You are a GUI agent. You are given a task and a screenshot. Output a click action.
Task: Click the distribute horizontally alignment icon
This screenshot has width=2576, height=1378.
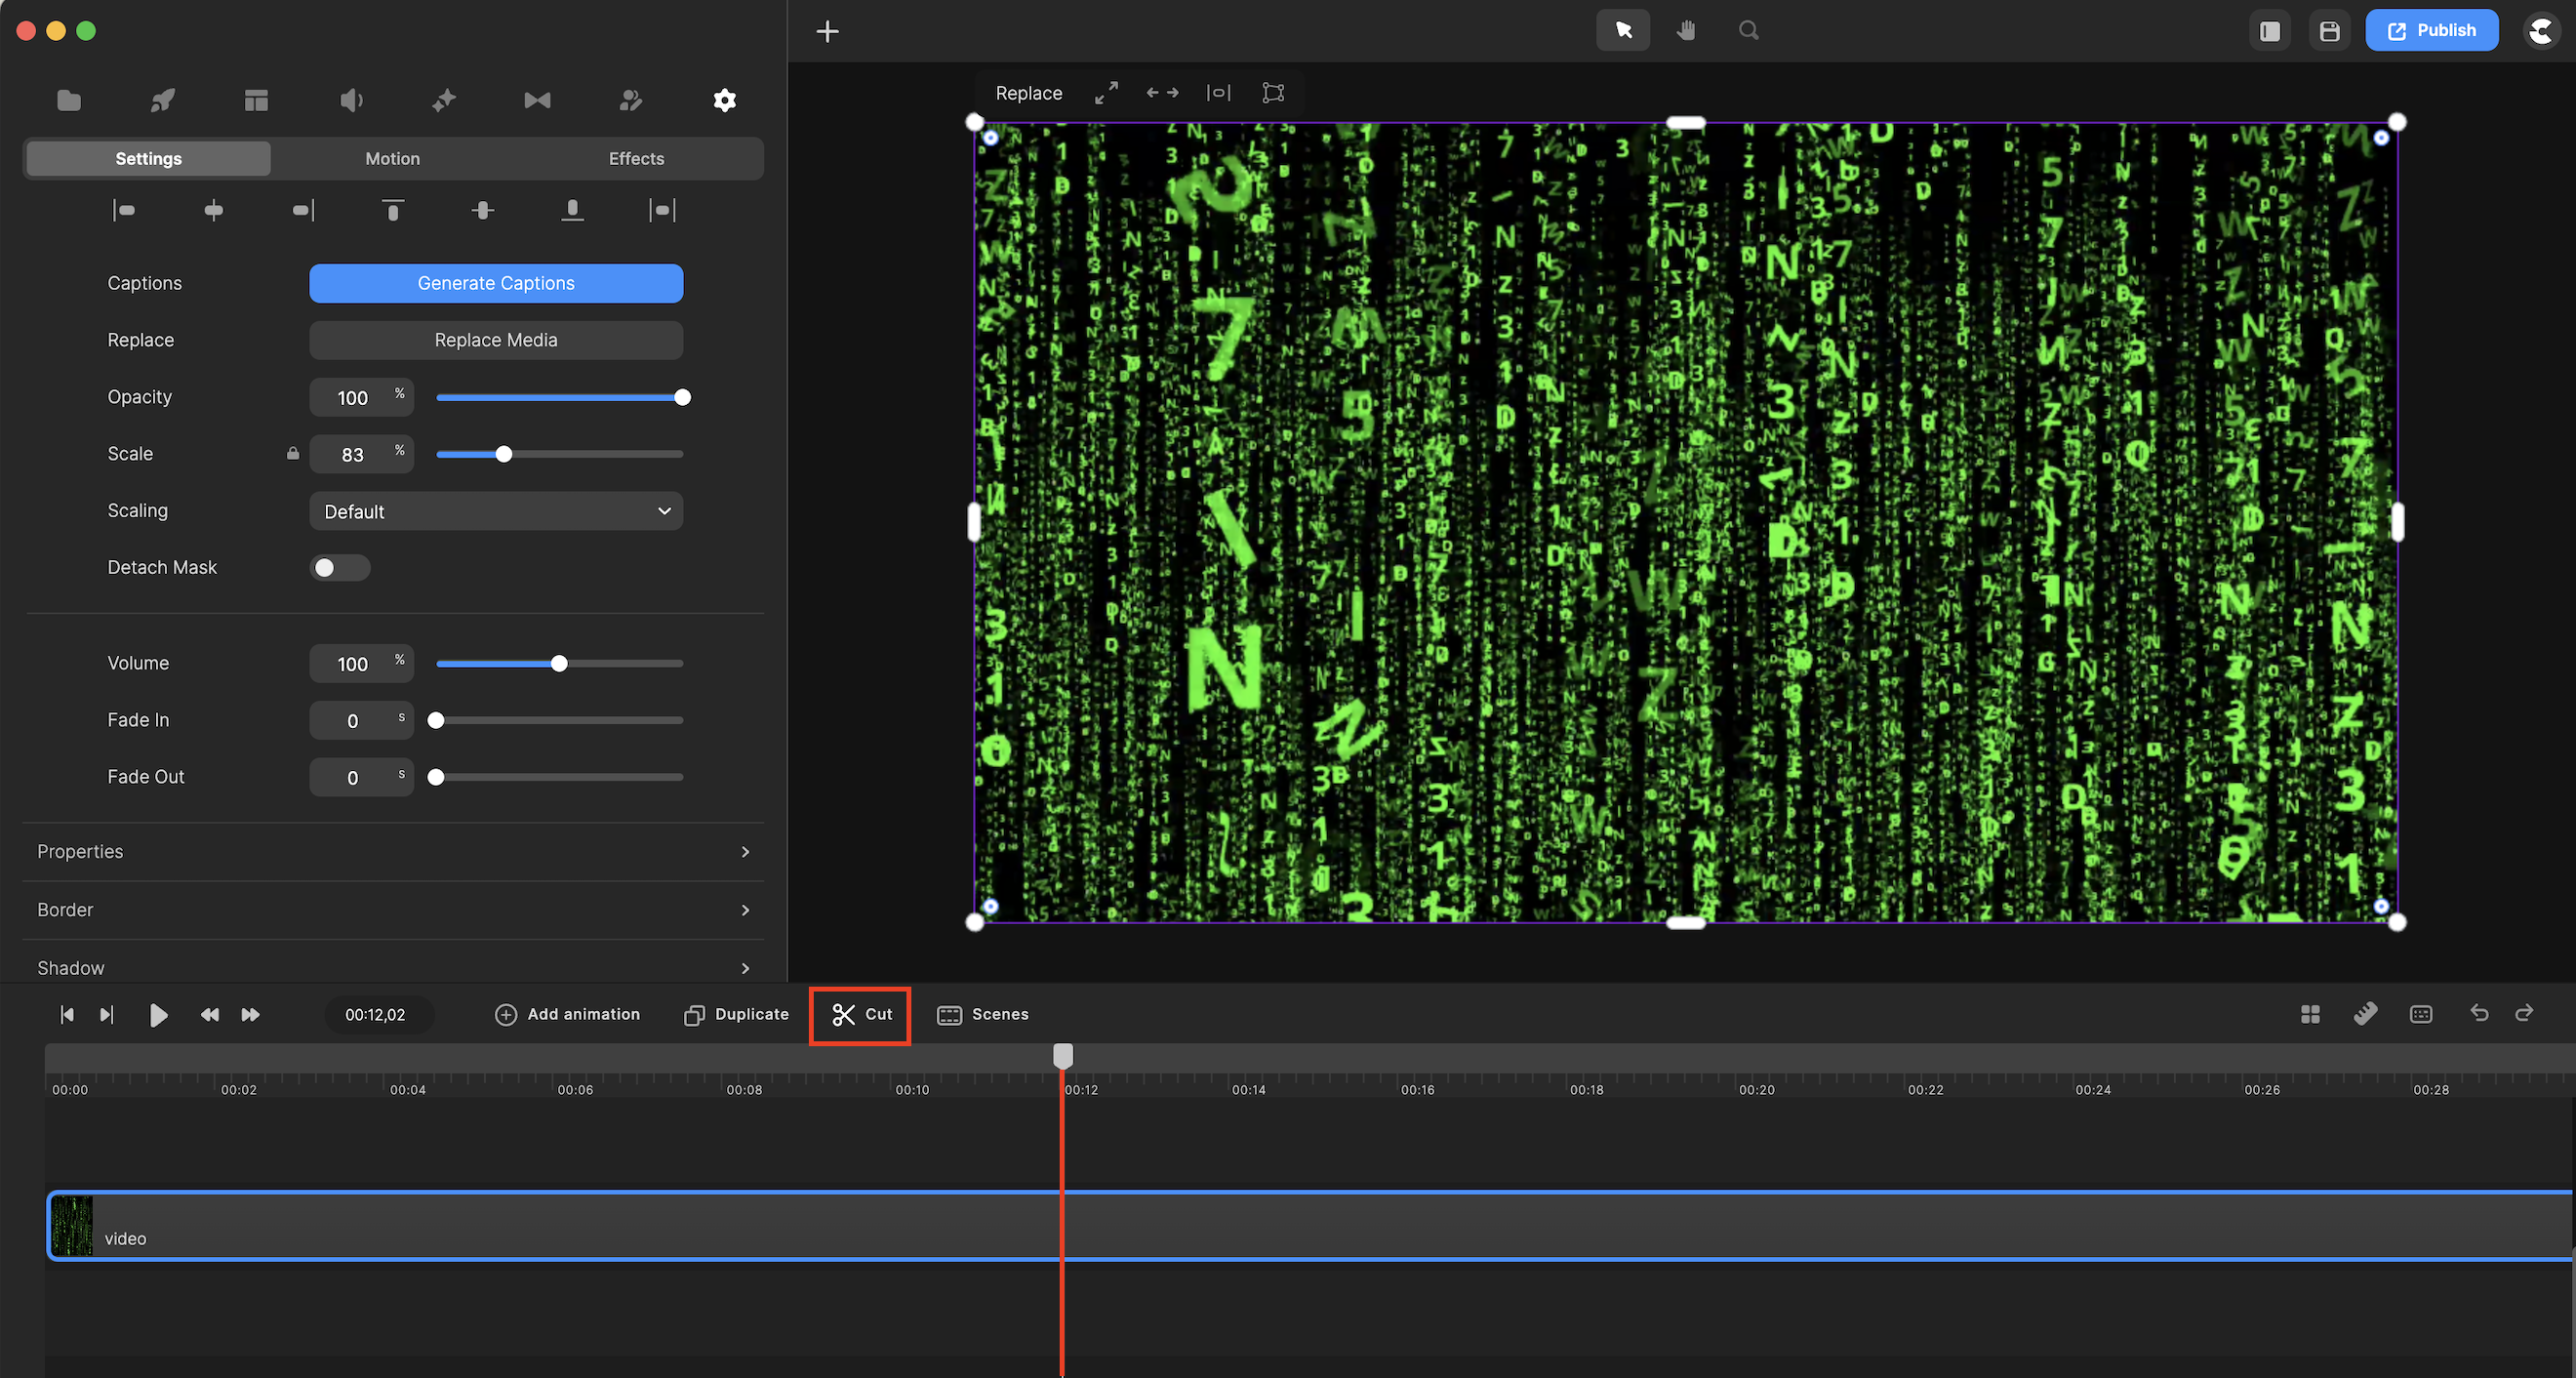(662, 210)
